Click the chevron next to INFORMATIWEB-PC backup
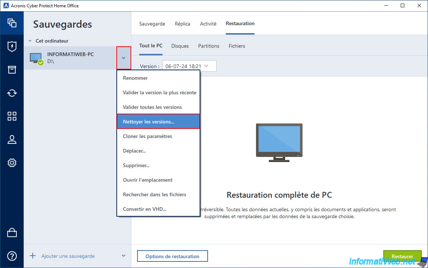The image size is (428, 268). pyautogui.click(x=124, y=58)
